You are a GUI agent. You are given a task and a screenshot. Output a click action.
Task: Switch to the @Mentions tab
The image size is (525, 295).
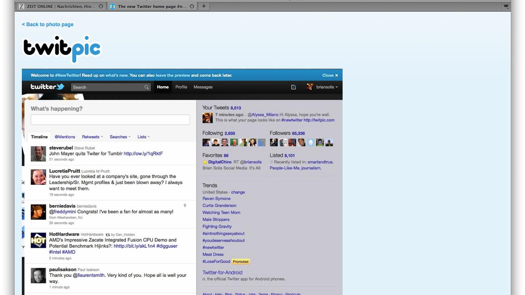(x=65, y=137)
